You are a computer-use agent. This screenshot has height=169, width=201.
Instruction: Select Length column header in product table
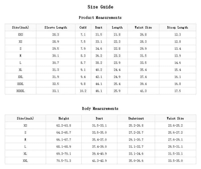(x=117, y=28)
